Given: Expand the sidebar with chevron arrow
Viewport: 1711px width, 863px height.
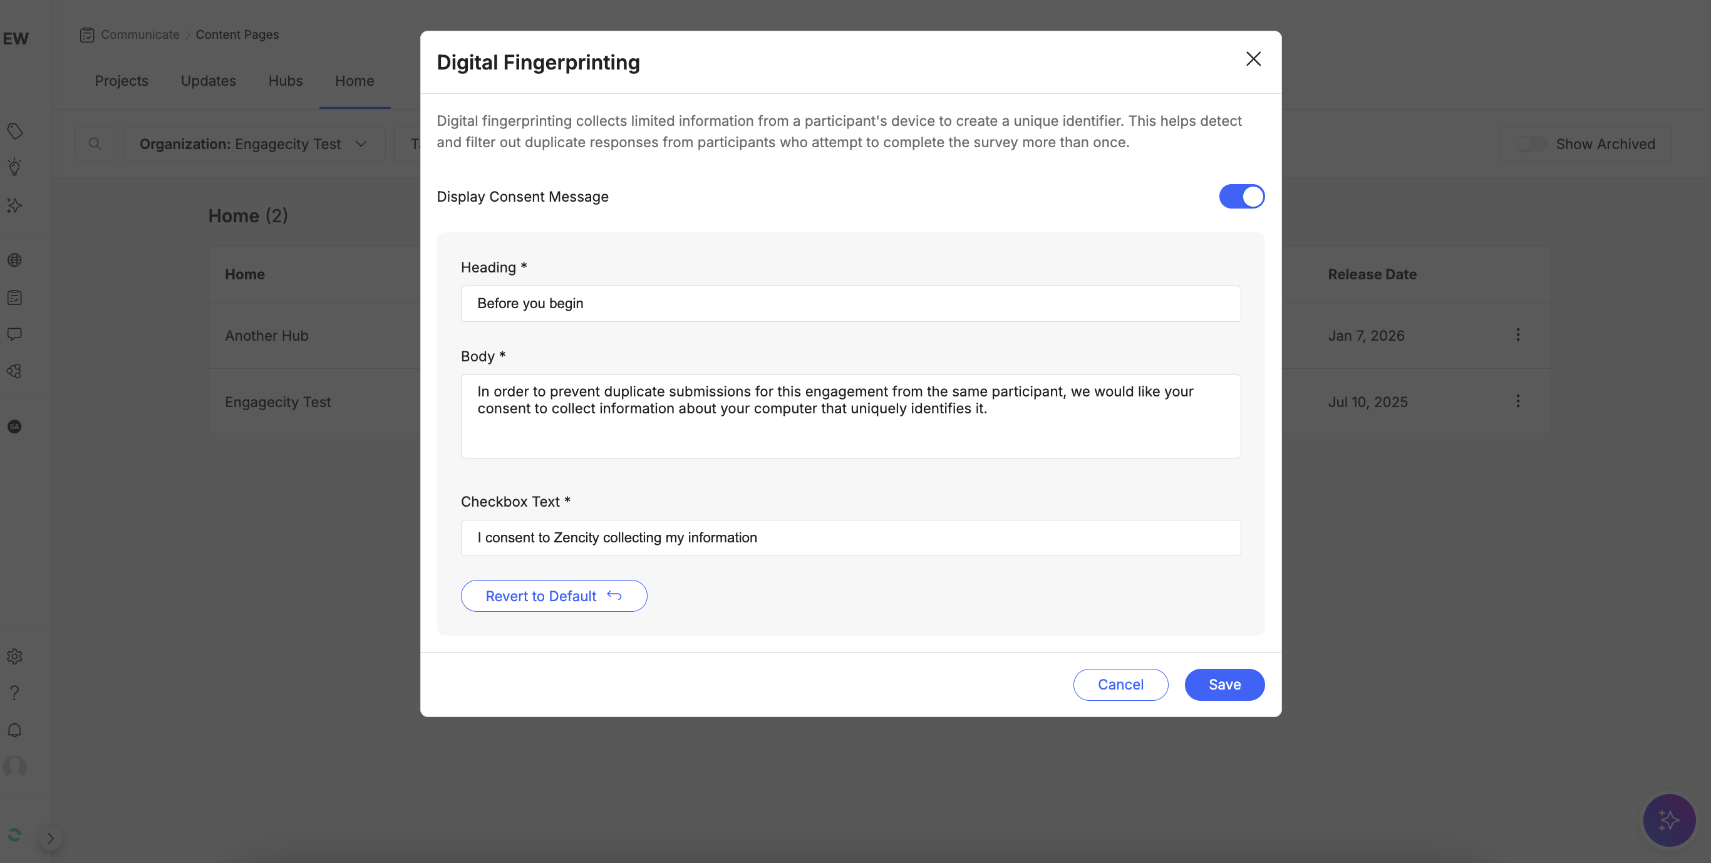Looking at the screenshot, I should [51, 838].
